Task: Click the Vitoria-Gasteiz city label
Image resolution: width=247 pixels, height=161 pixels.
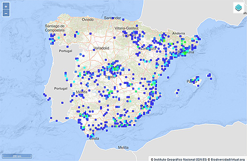Action: pos(126,28)
